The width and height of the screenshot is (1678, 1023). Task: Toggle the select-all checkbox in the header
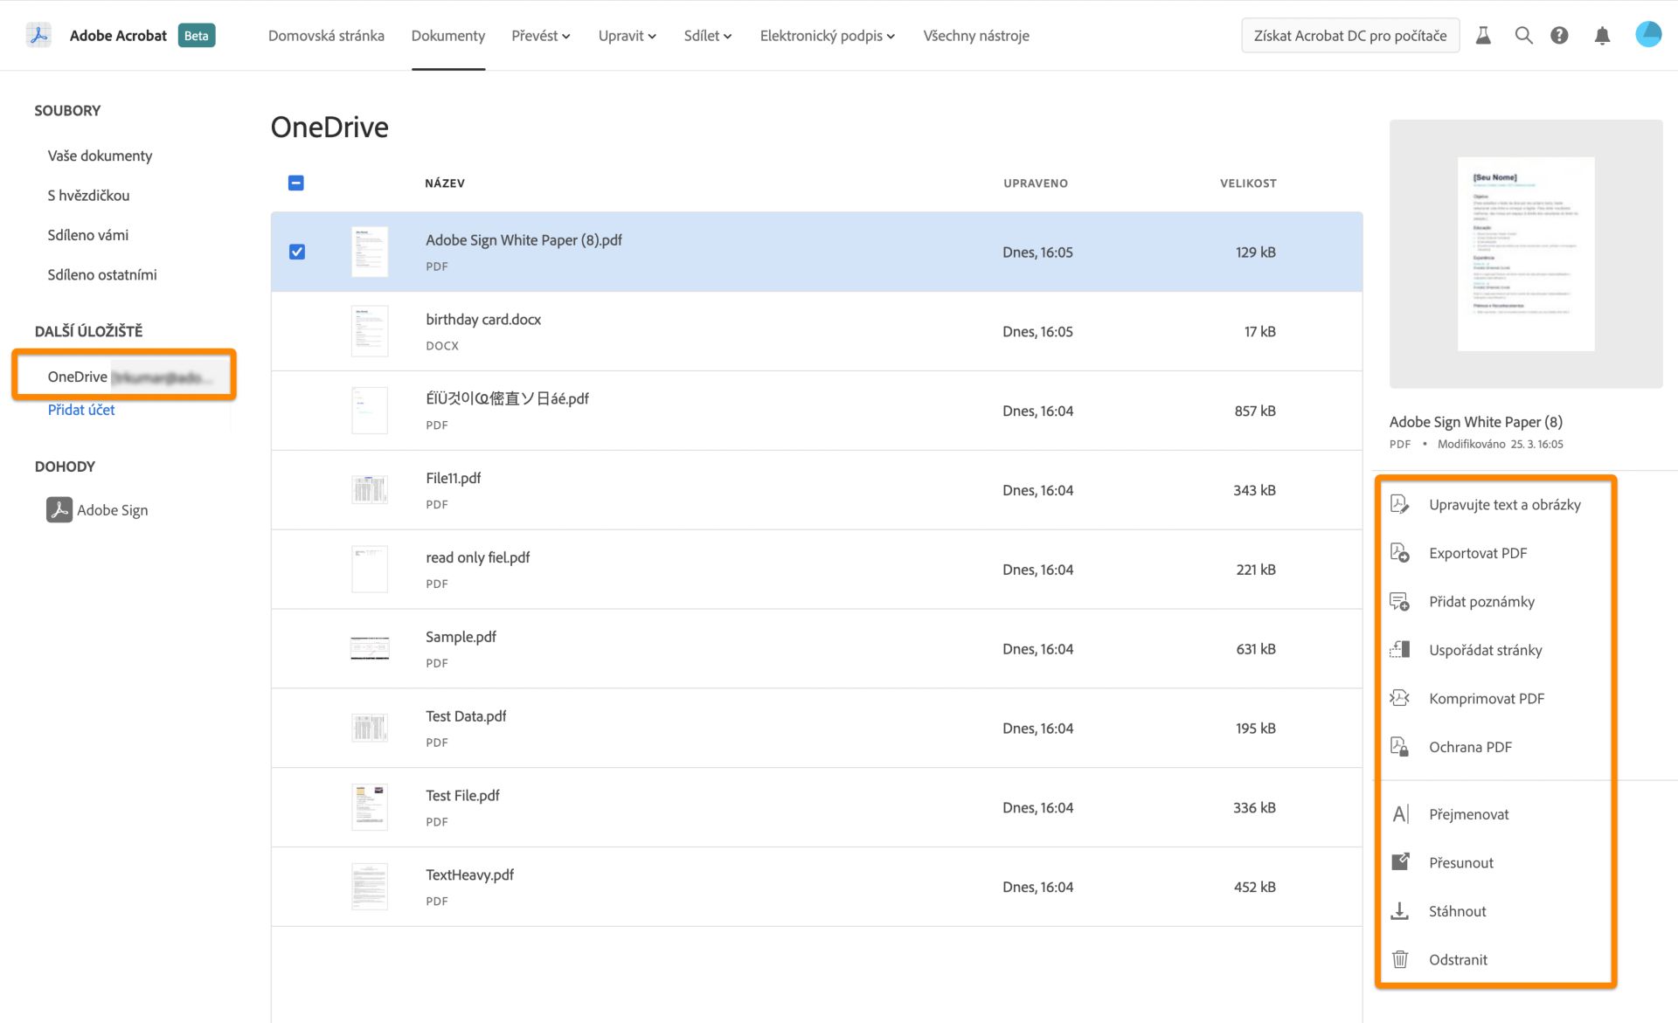click(296, 183)
